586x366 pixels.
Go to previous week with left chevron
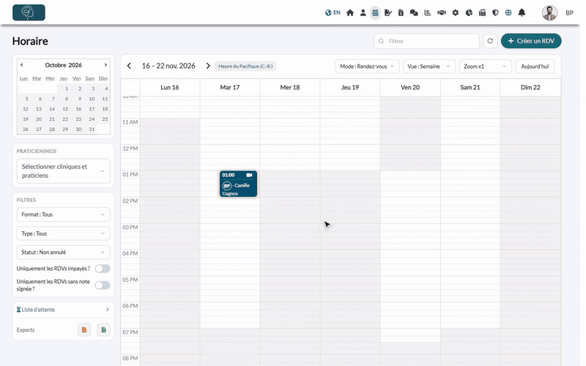click(130, 66)
